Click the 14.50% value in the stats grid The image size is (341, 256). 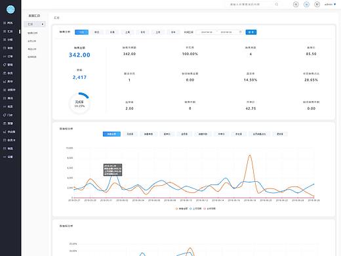pos(251,80)
